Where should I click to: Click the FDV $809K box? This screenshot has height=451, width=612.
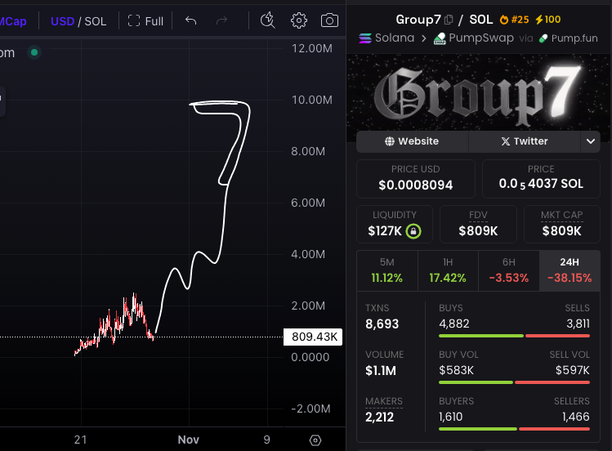[478, 225]
